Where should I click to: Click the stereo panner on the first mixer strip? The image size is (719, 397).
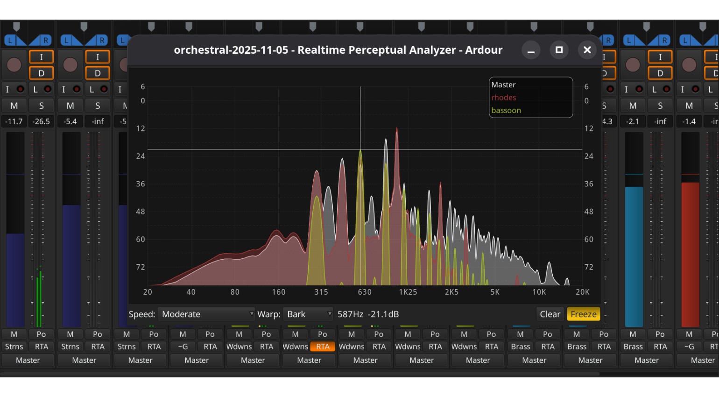pos(28,40)
